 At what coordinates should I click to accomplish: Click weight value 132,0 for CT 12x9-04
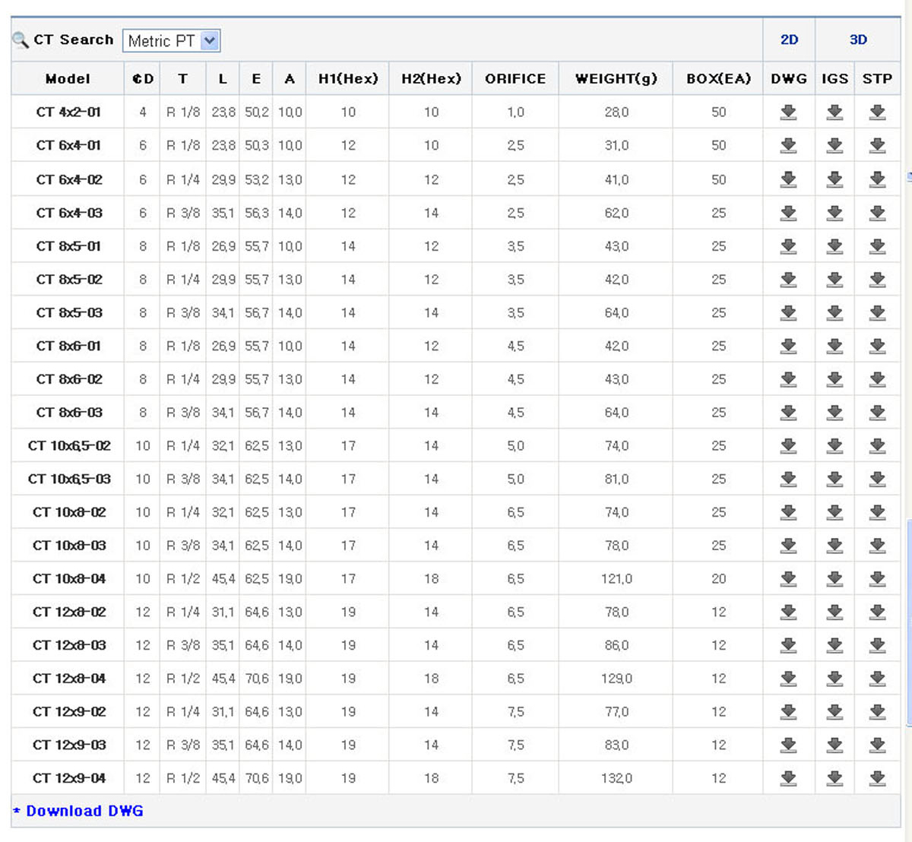click(616, 778)
